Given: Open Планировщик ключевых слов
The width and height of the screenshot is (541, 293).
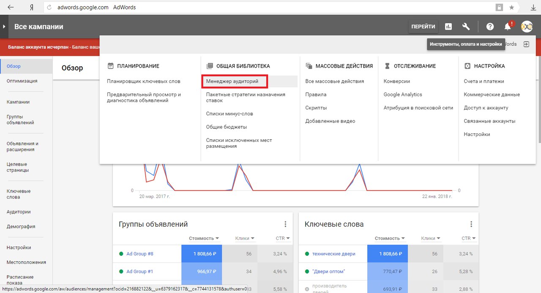Looking at the screenshot, I should (x=144, y=81).
